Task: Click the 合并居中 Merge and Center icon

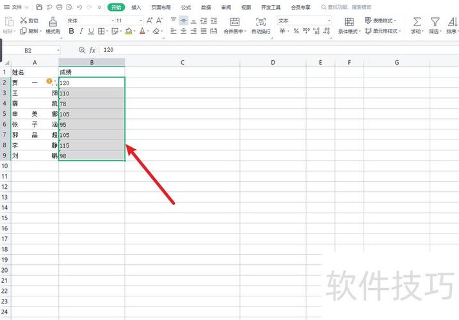Action: [235, 22]
